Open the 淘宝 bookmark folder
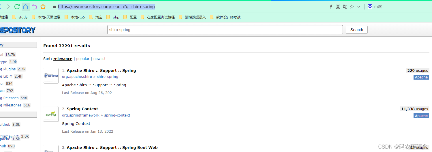This screenshot has width=432, height=152. (x=96, y=17)
